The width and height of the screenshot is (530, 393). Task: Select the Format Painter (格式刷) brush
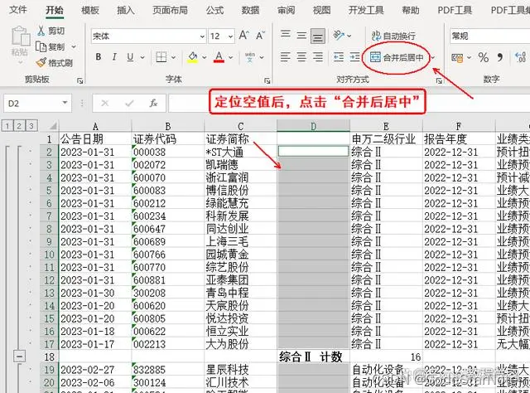click(41, 62)
